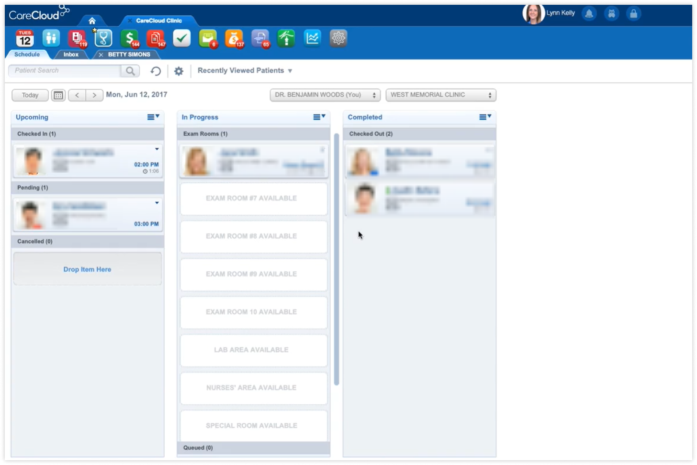Click the Exam Rooms (1) section header
This screenshot has width=697, height=465.
click(254, 134)
